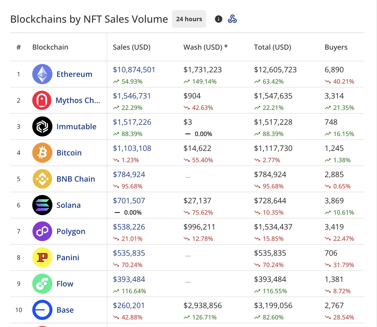Sort by the Blockchain column header
The height and width of the screenshot is (327, 377).
(50, 47)
